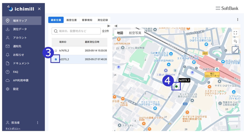
Task: Switch to the 最新位置 tab
Action: 56,20
